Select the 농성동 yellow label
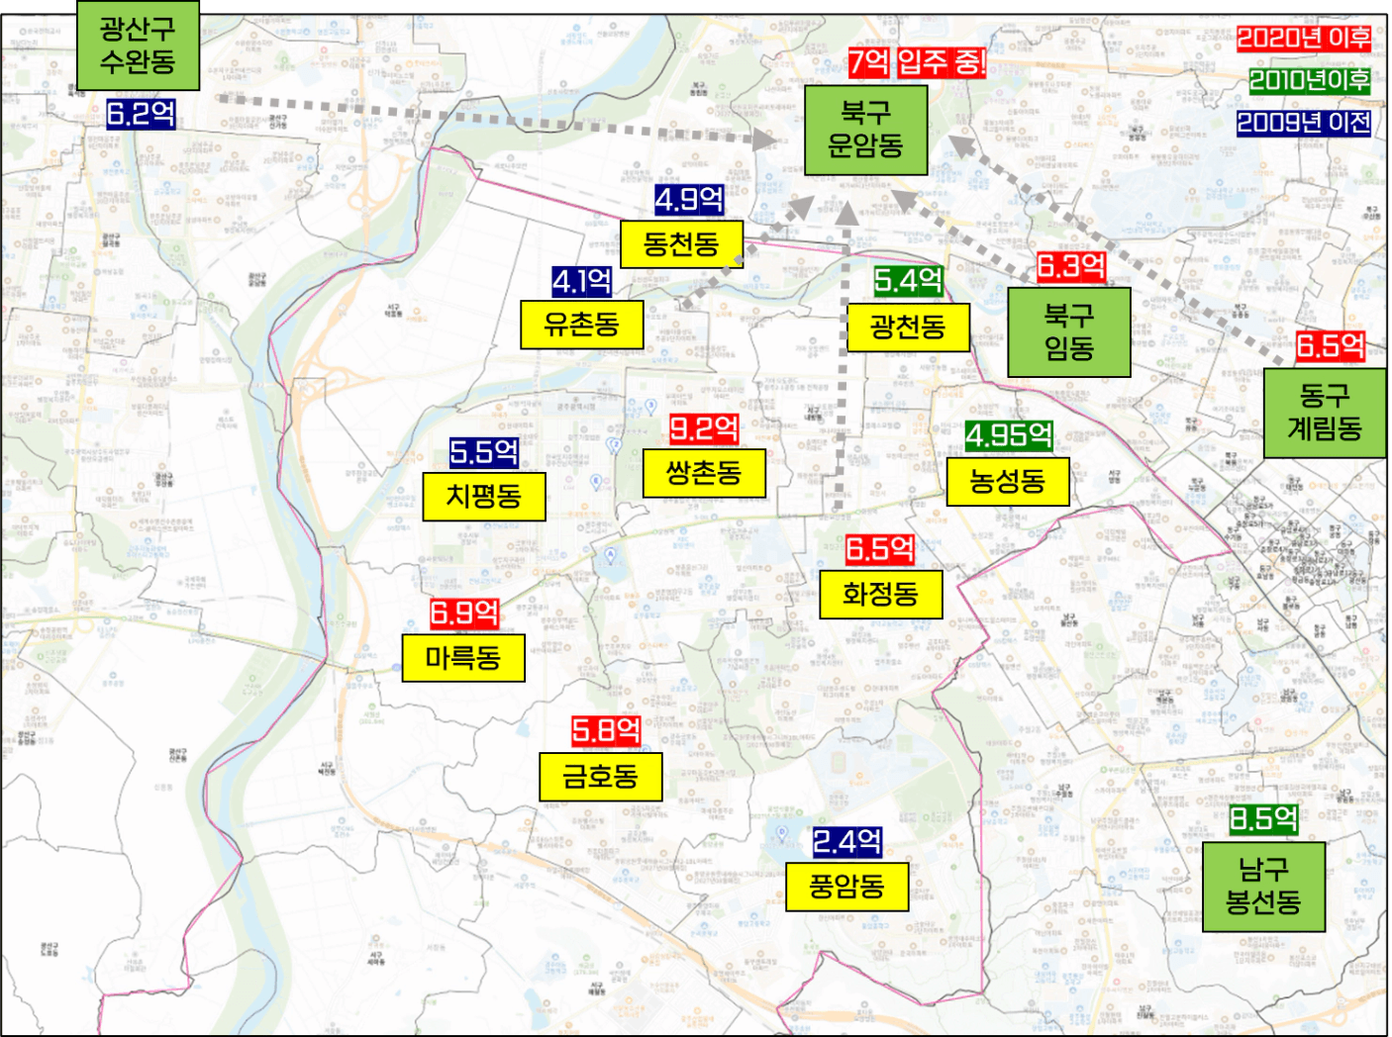1392x1037 pixels. (x=1007, y=482)
